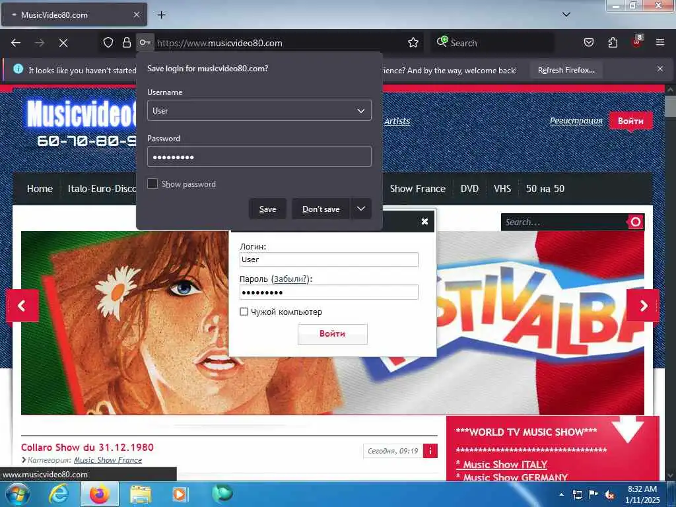Click the page vertical scrollbar thumb
The height and width of the screenshot is (507, 676).
point(670,106)
